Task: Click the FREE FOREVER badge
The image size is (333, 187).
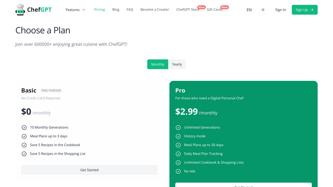Action: tap(51, 91)
